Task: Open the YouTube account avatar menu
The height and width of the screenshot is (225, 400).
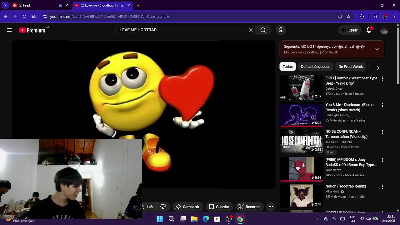Action: pyautogui.click(x=384, y=30)
